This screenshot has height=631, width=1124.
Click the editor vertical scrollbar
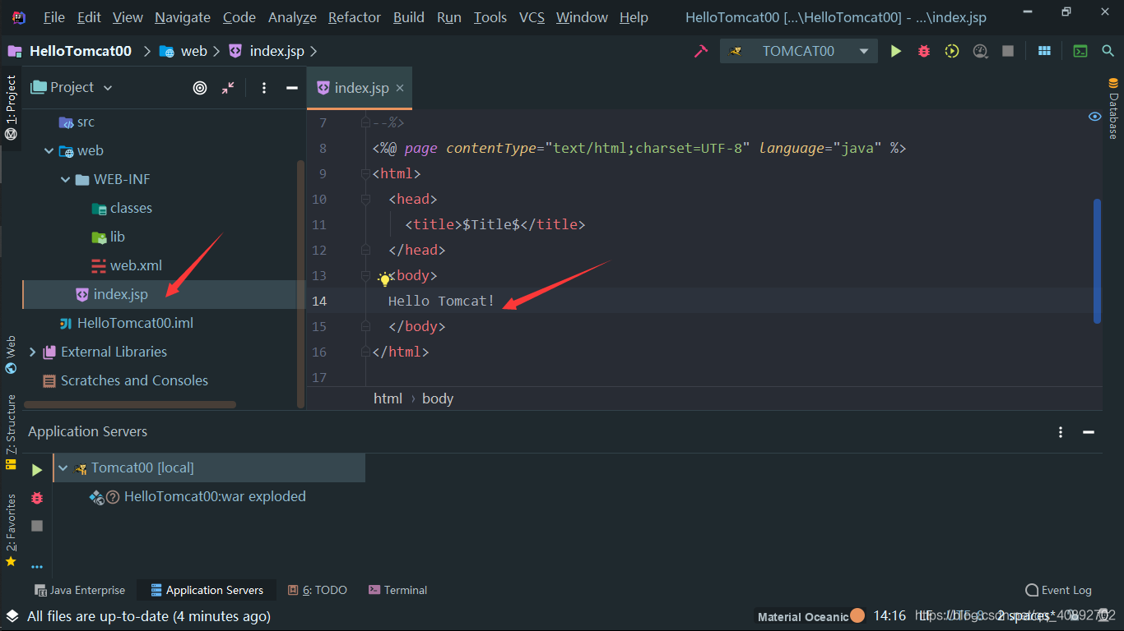[1097, 260]
